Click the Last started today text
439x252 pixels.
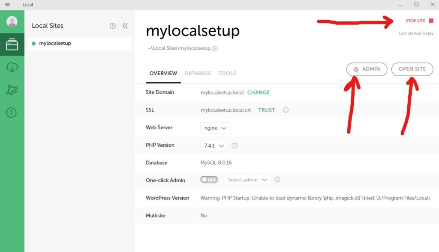pos(416,33)
